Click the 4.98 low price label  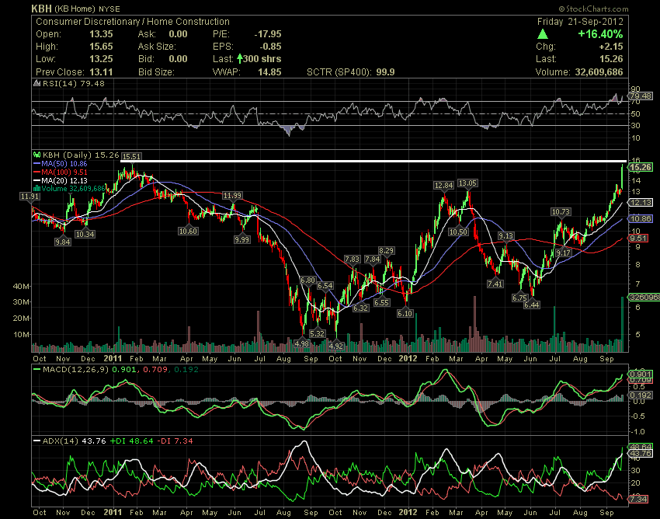pos(302,343)
